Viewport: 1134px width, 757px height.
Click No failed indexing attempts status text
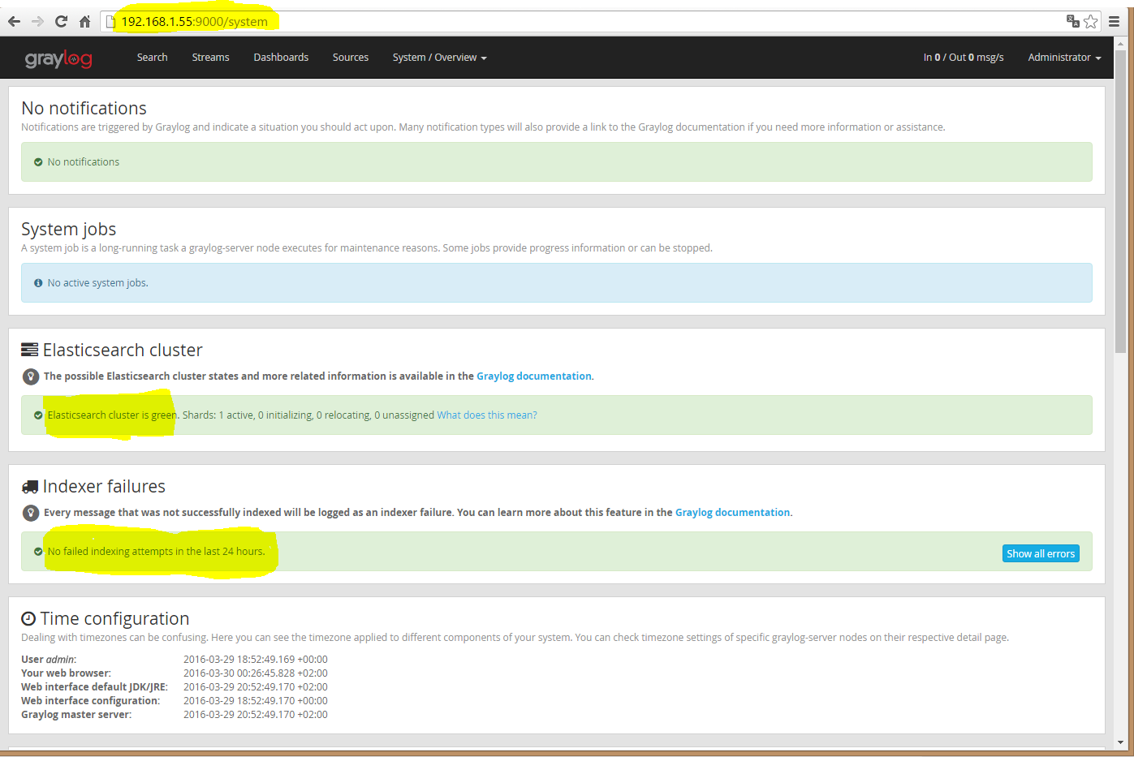pos(156,552)
